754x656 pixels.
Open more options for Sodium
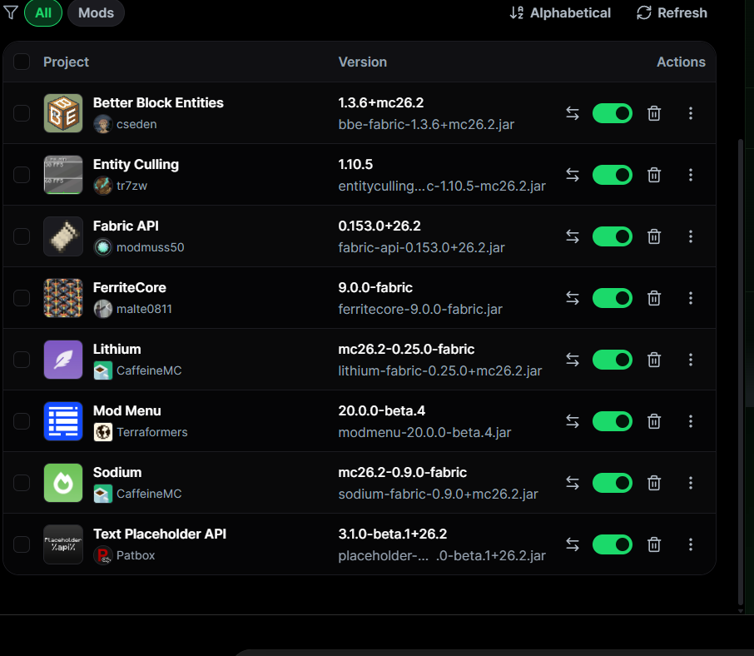click(691, 483)
